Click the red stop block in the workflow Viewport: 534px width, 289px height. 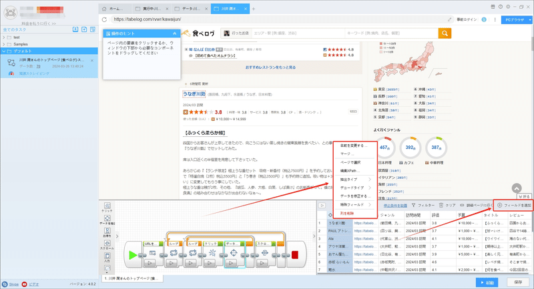point(295,254)
